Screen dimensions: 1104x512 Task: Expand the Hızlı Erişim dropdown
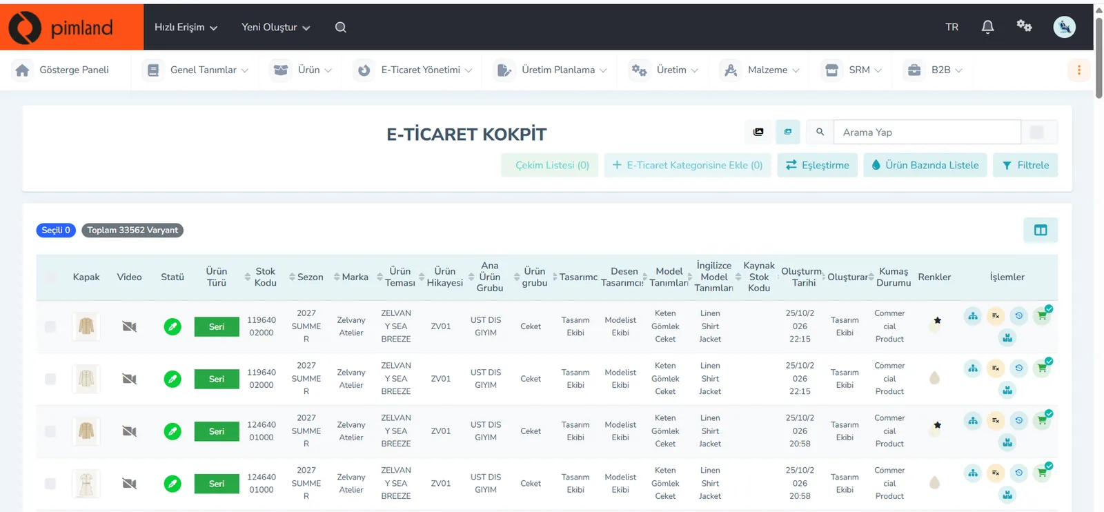pyautogui.click(x=186, y=27)
